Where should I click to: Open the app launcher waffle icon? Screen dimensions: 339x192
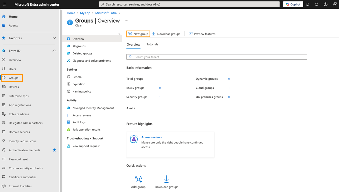[x=4, y=4]
